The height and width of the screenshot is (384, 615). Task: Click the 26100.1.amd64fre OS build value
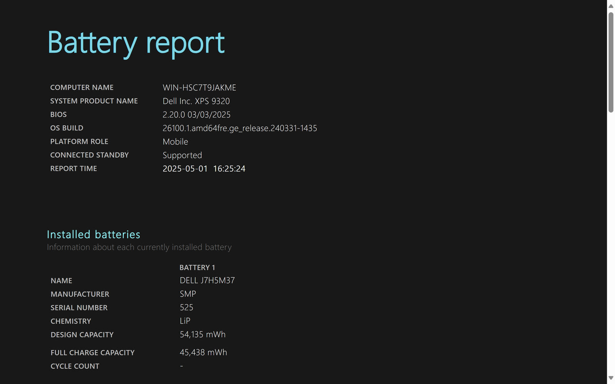(x=240, y=128)
